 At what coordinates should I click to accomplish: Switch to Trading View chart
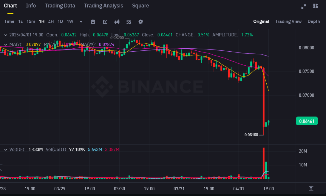[x=288, y=21]
